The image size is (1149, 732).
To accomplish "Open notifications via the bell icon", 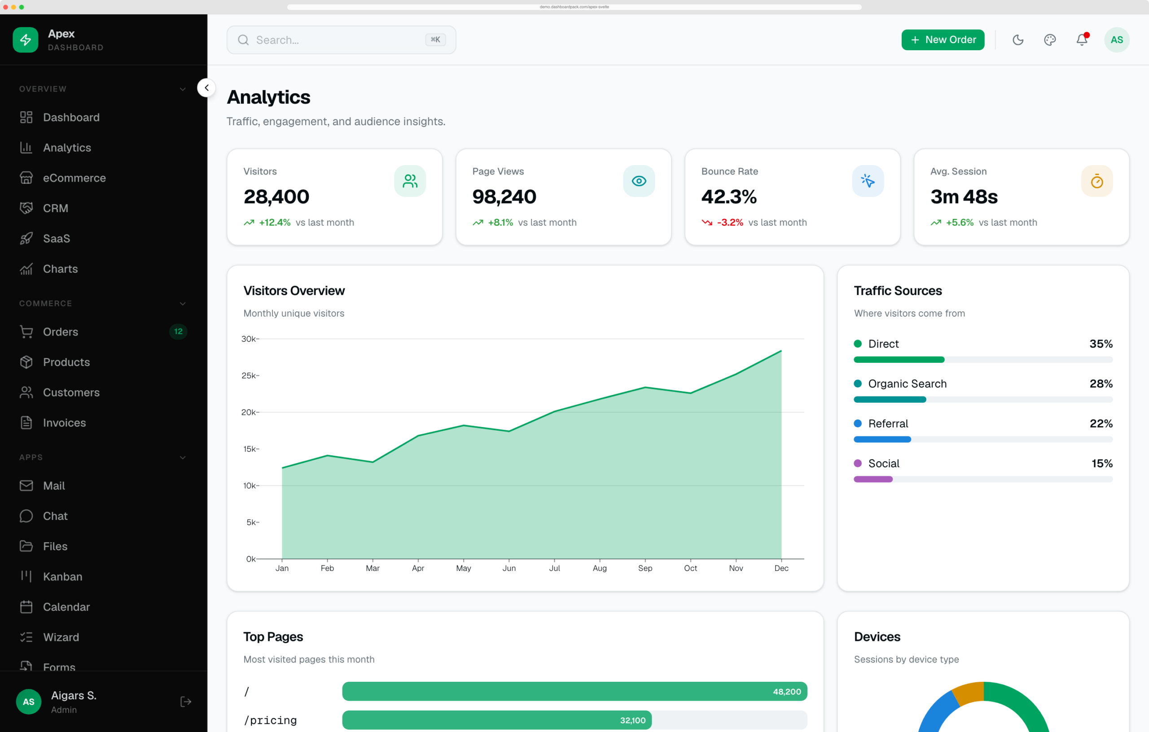I will coord(1082,39).
